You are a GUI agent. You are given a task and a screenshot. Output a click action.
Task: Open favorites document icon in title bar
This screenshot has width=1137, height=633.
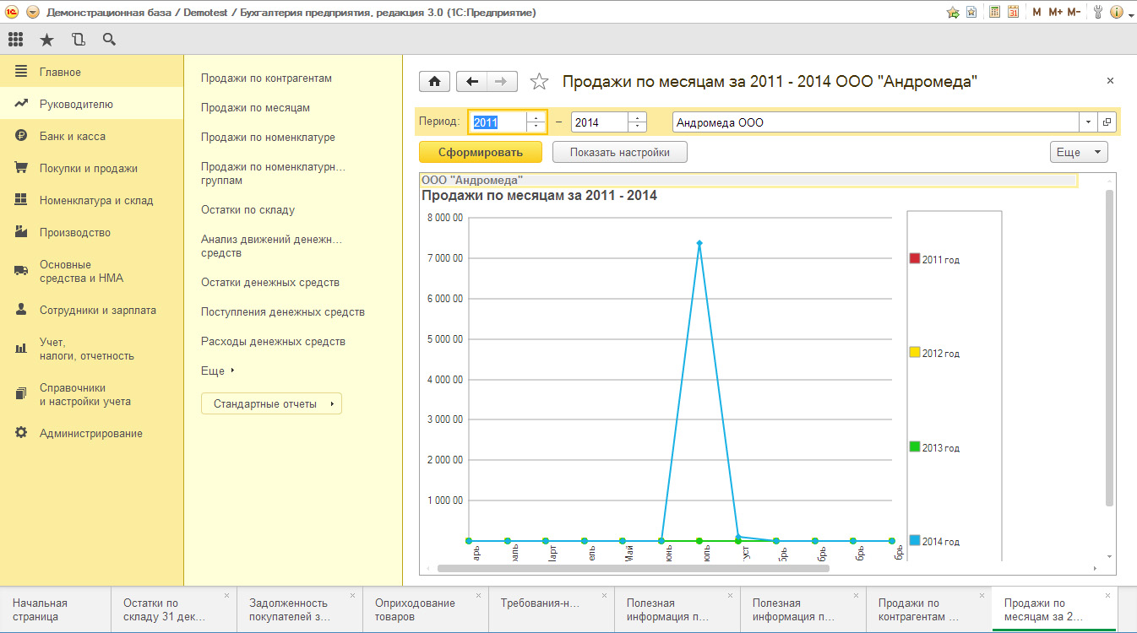coord(971,13)
